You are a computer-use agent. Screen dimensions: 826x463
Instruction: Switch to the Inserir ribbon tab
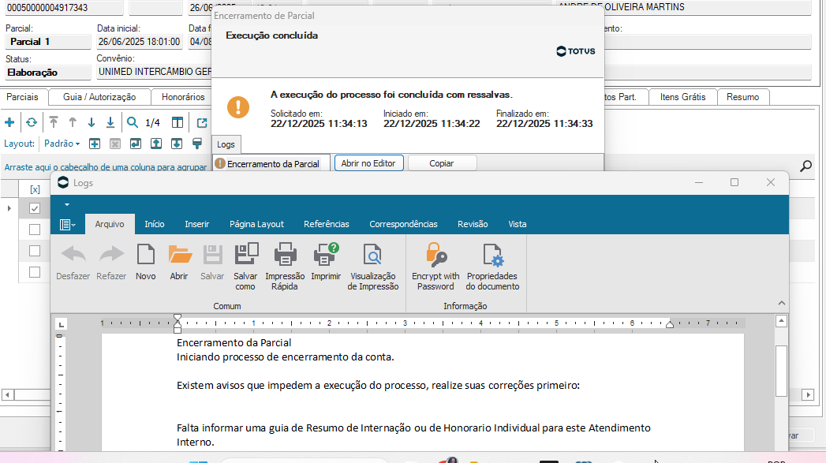197,224
